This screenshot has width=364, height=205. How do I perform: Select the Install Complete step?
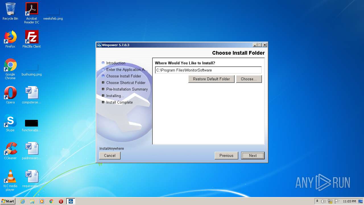(x=119, y=102)
